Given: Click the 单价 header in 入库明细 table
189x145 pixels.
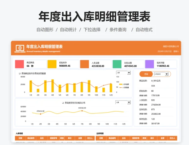Looking at the screenshot, I should (70, 138).
